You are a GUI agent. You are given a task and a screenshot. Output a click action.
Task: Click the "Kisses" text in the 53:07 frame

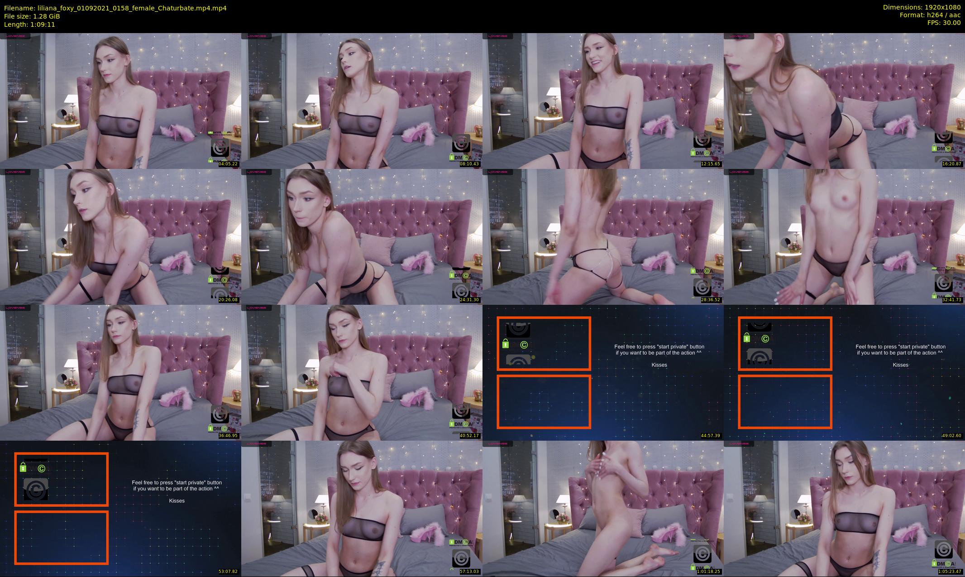tap(177, 500)
